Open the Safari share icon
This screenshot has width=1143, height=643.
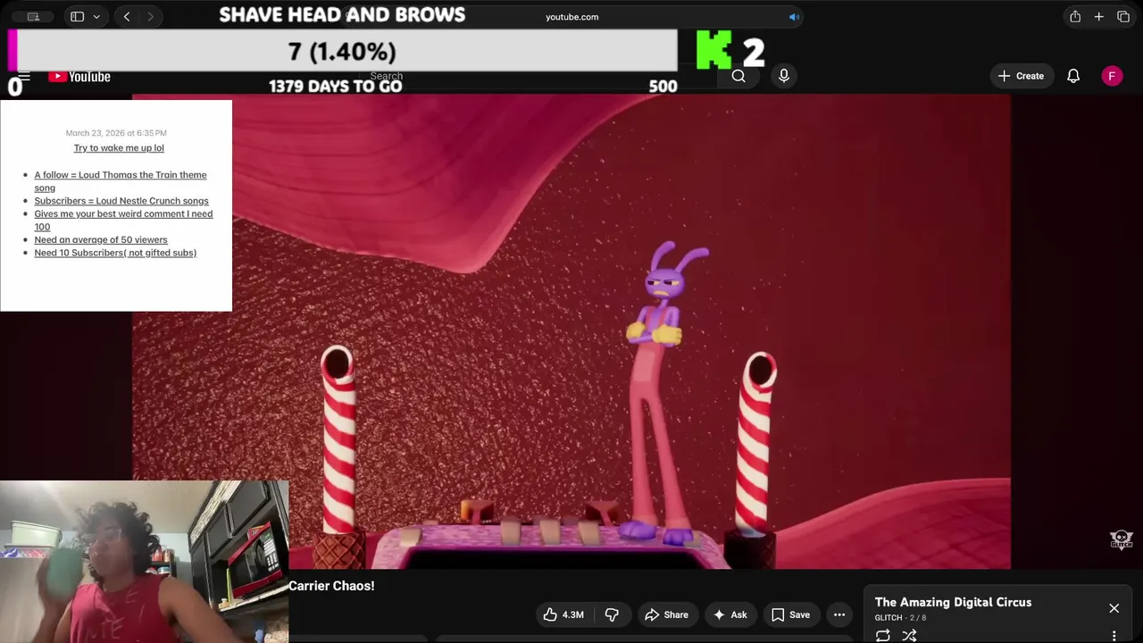pos(1075,17)
